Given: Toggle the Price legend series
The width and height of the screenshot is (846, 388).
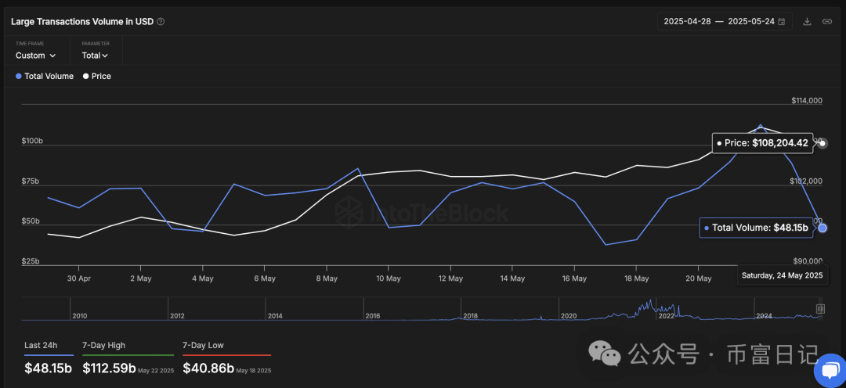Looking at the screenshot, I should coord(96,77).
